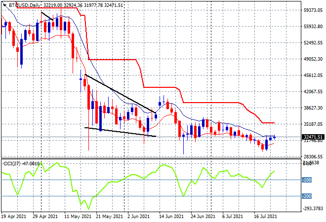Viewport: 326px width, 222px height.
Task: Click the -100 level label on CCI
Action: (306, 180)
